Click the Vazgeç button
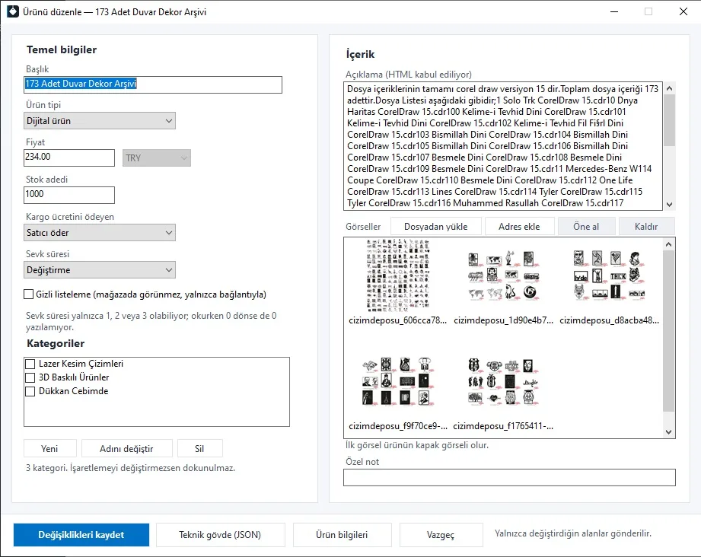The height and width of the screenshot is (557, 701). point(441,535)
